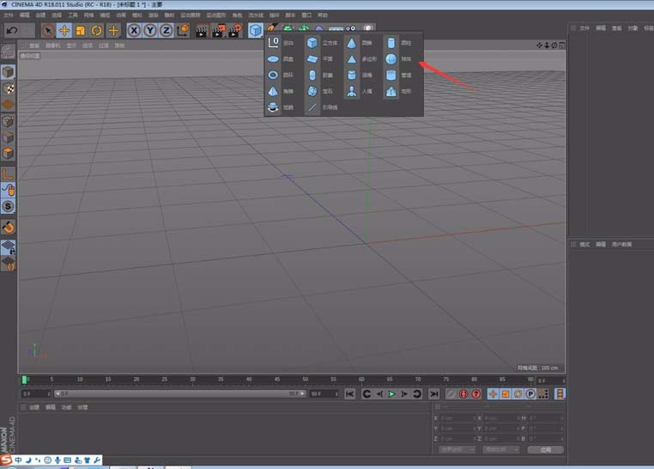Toggle the Z axis lock

click(167, 30)
